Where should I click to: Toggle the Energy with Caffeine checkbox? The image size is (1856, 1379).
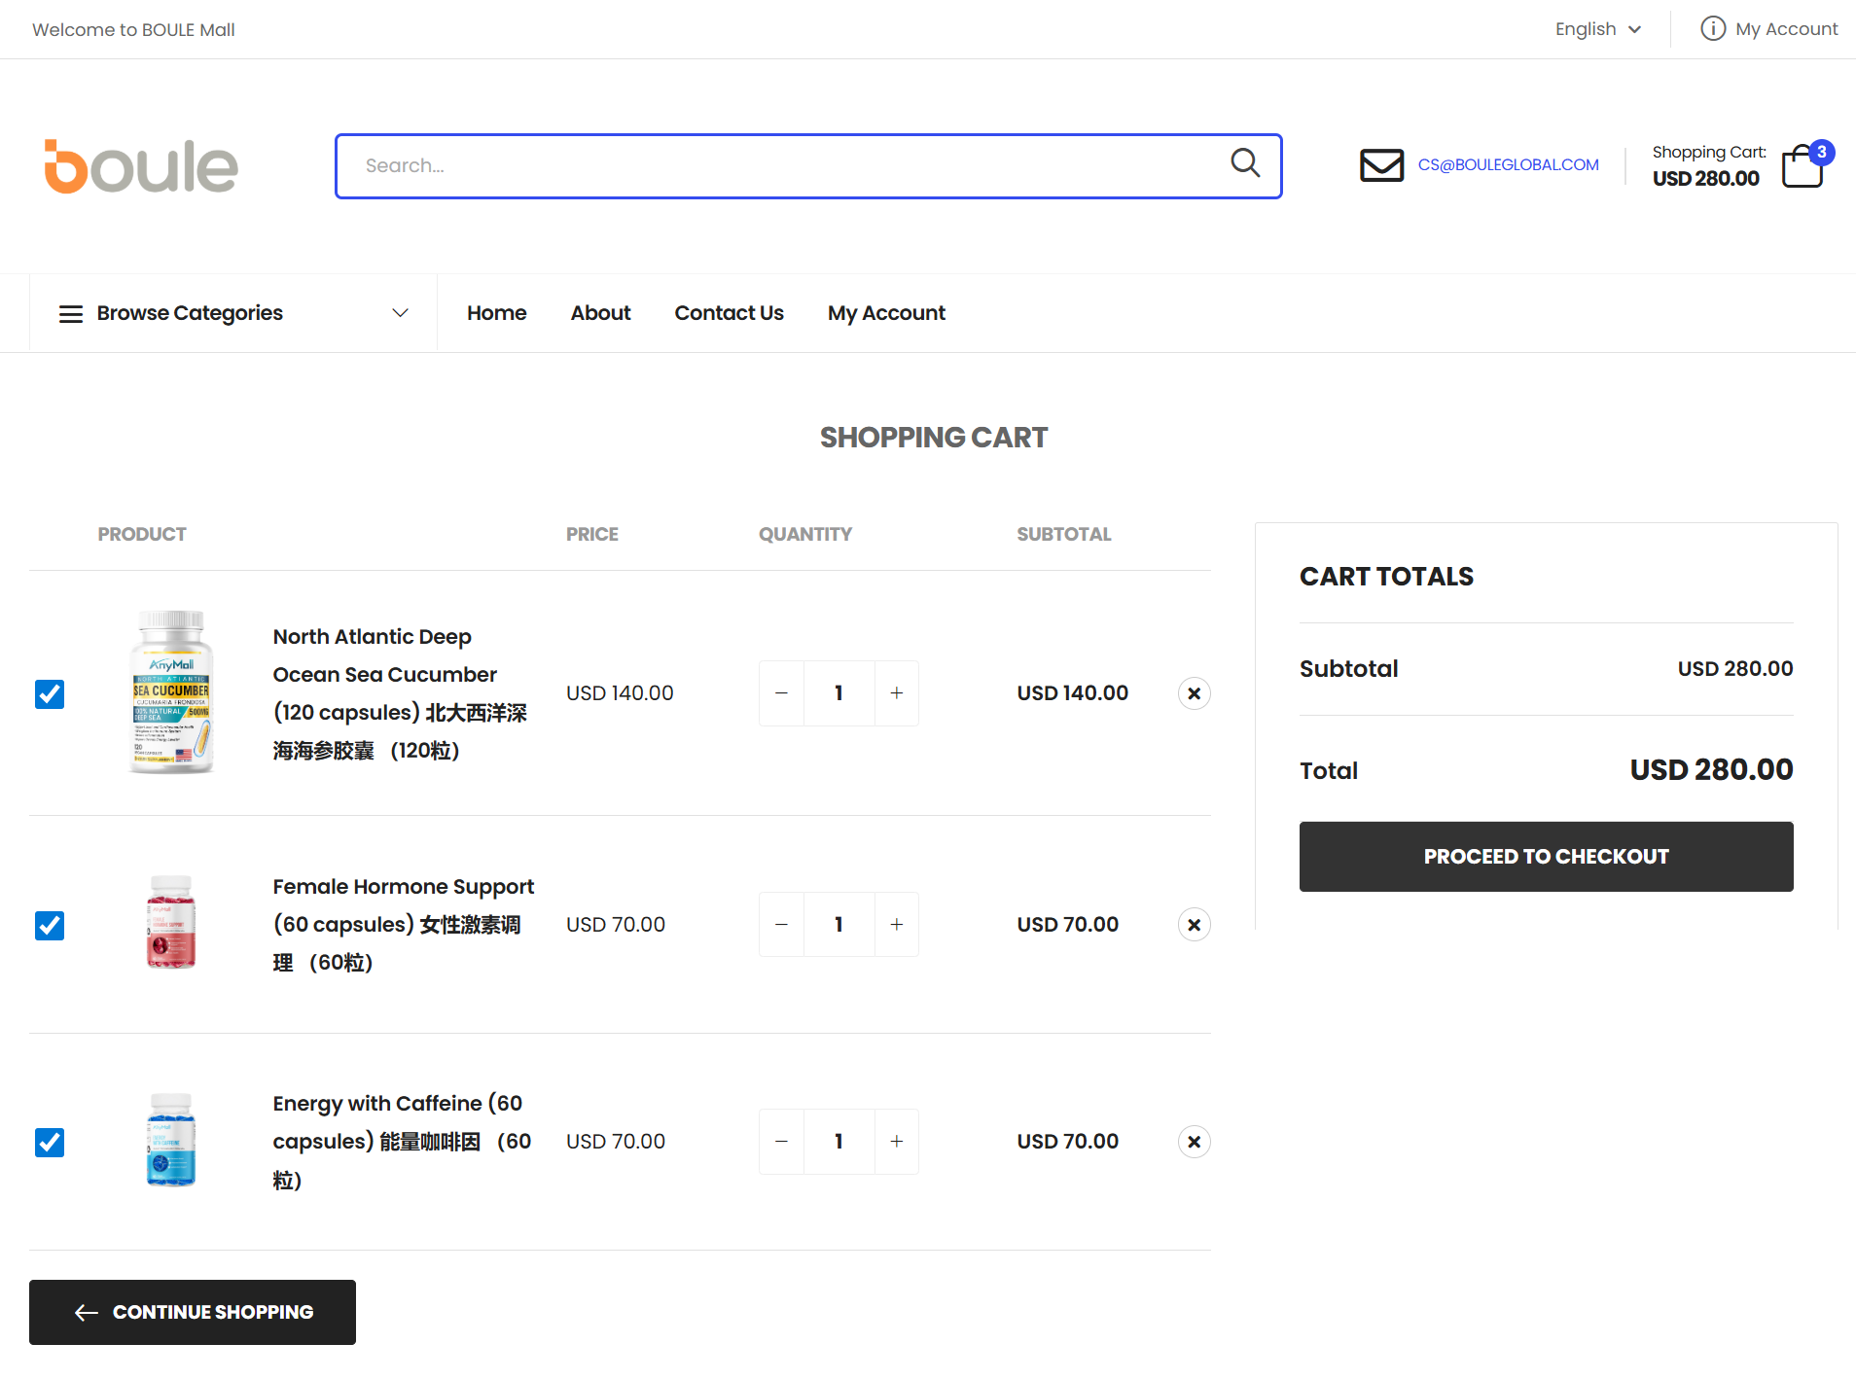click(x=50, y=1143)
